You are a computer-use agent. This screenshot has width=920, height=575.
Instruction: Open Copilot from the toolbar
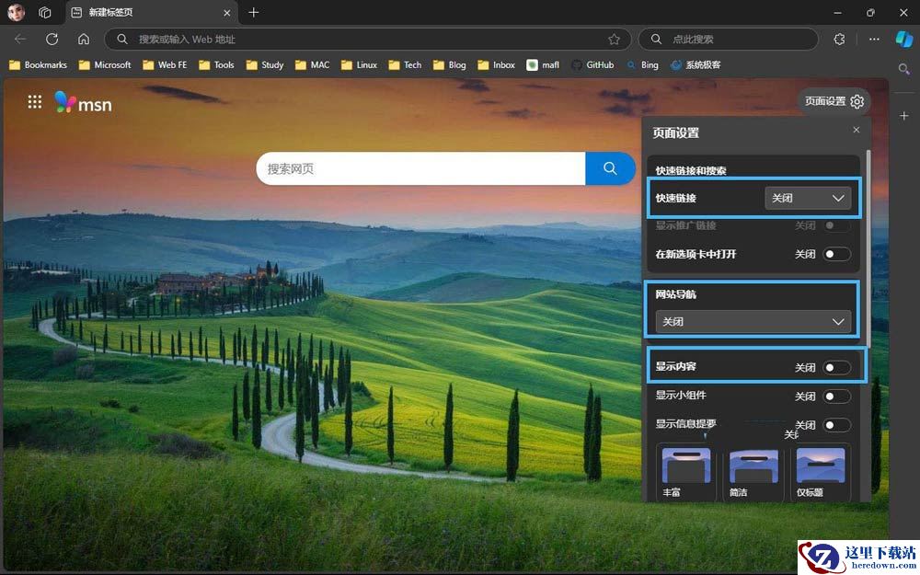(x=903, y=40)
